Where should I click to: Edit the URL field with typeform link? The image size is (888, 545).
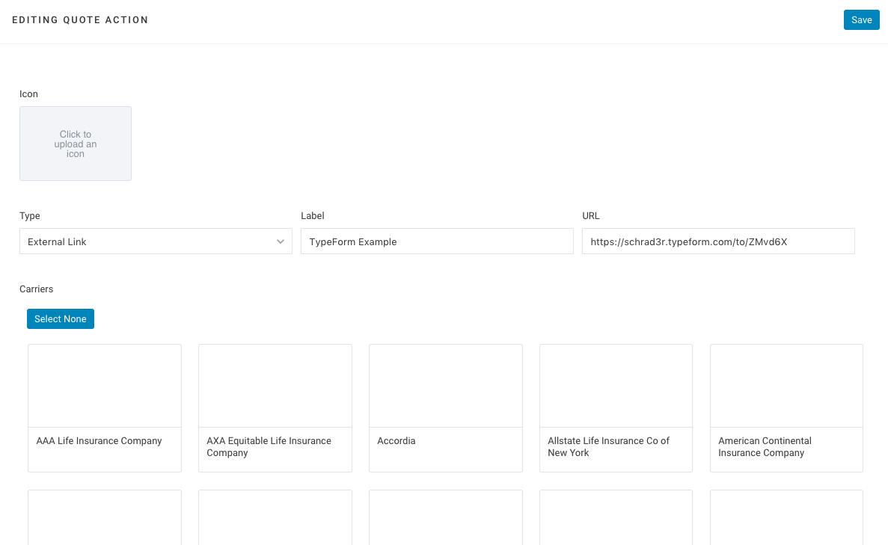pyautogui.click(x=718, y=241)
